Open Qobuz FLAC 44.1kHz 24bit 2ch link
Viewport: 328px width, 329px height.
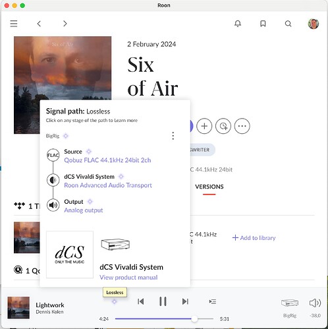tap(107, 160)
